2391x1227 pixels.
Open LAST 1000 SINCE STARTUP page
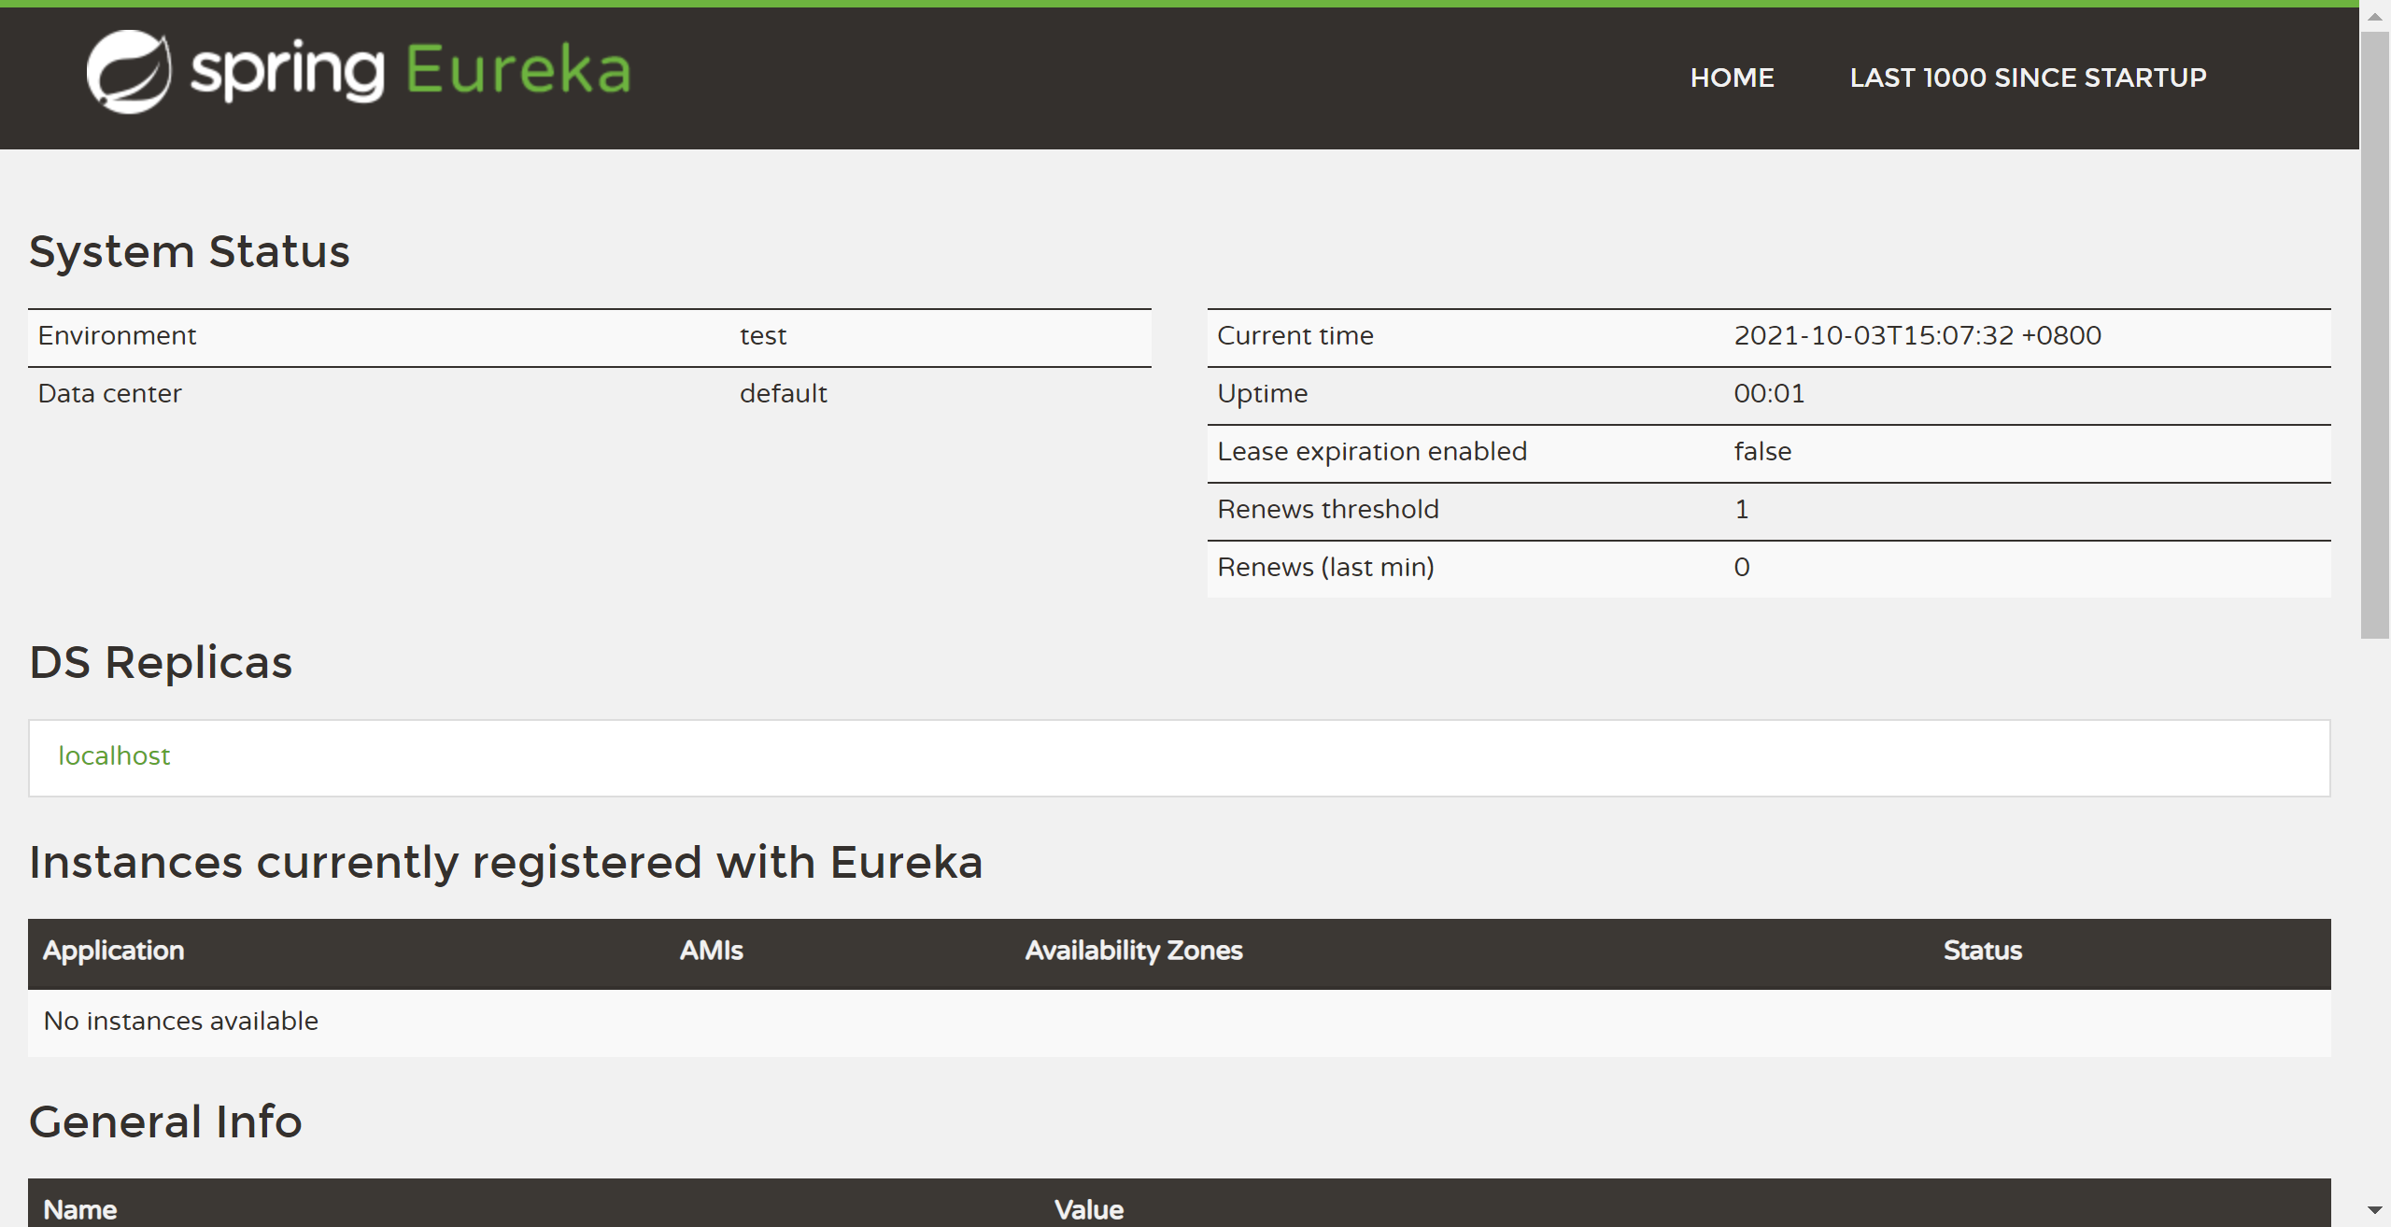(2028, 78)
